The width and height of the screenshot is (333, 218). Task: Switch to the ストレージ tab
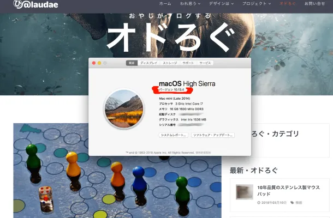pos(170,63)
